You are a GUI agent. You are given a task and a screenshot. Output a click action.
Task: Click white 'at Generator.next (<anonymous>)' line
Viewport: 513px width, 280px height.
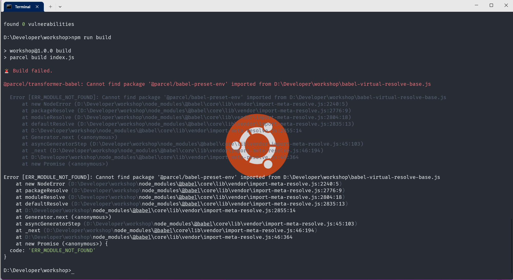[64, 217]
